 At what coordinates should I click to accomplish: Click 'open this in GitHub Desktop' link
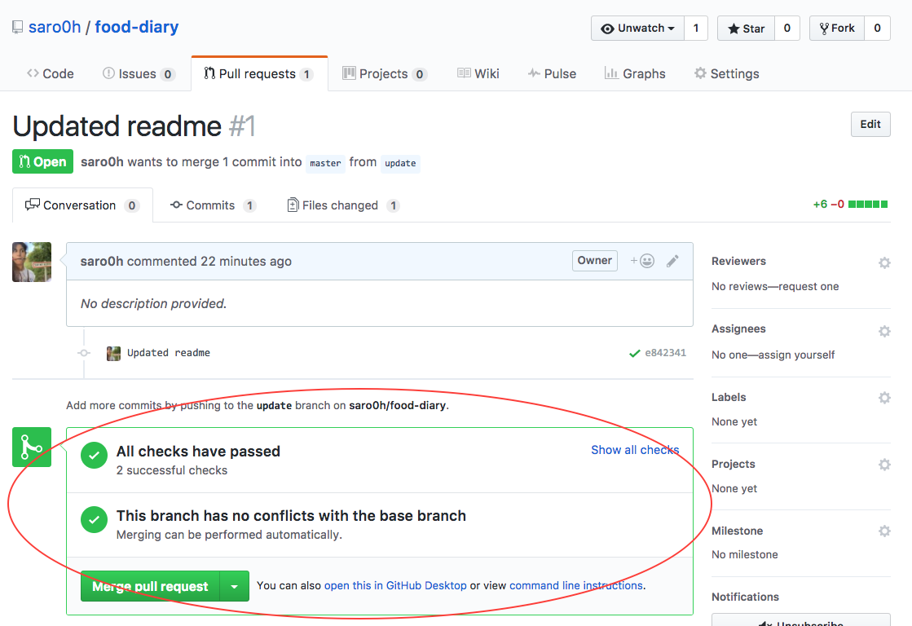click(395, 586)
